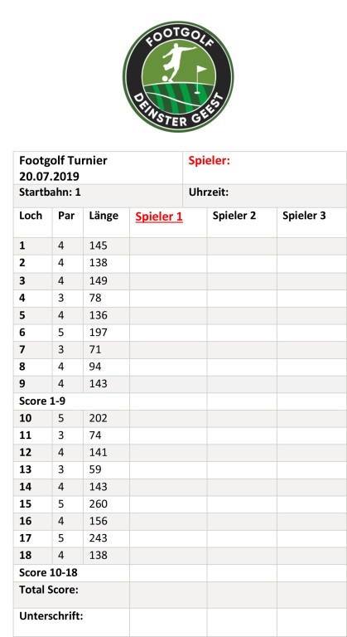Click the Total Score cell for Spieler 1
This screenshot has height=637, width=347.
(x=168, y=595)
